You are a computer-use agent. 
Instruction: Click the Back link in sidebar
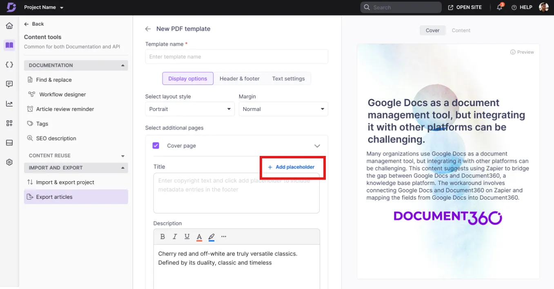(x=34, y=24)
